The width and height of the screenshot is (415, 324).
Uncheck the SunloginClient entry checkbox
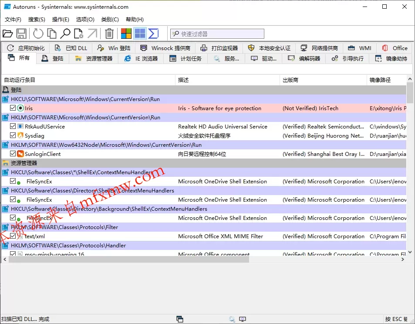(13, 154)
